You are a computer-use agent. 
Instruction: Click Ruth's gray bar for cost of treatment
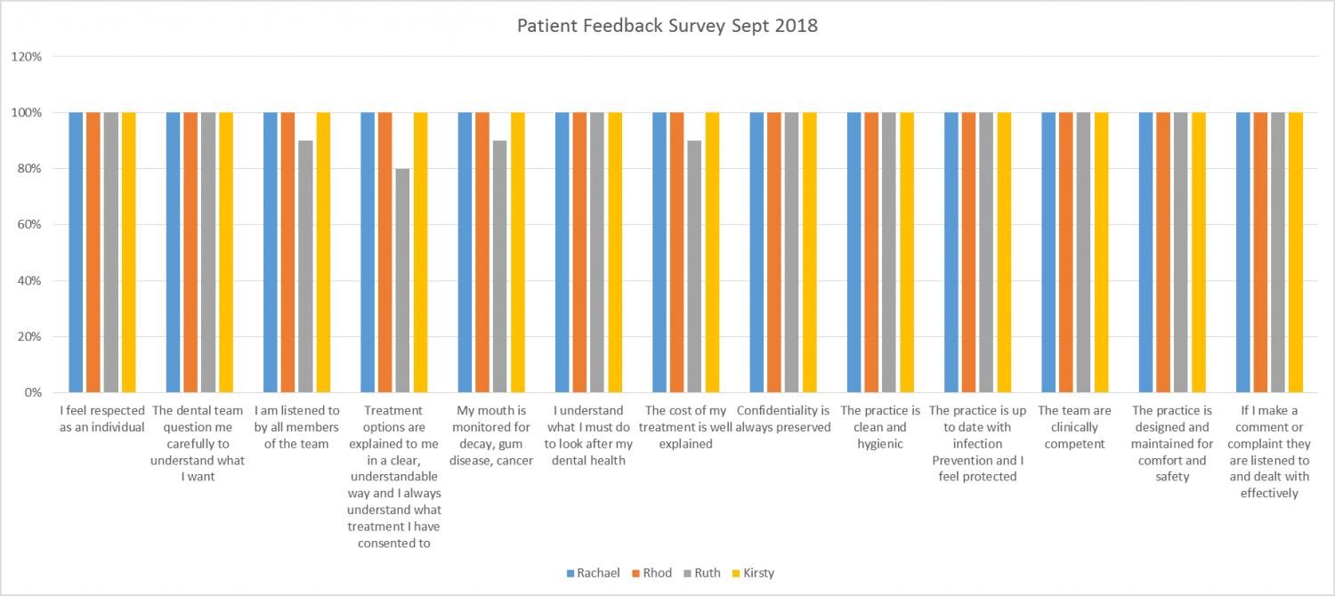695,267
